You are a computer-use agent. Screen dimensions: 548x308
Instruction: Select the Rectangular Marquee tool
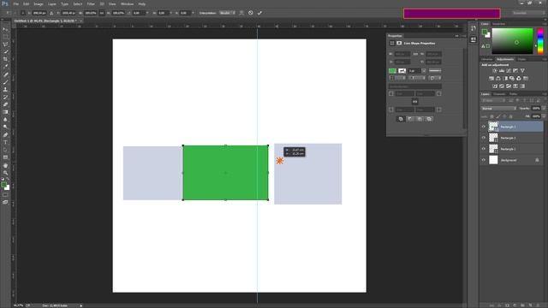click(5, 37)
